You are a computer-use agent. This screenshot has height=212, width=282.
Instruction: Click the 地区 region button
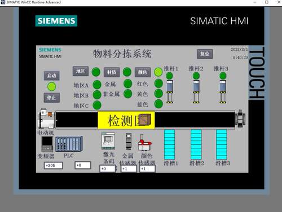81,71
